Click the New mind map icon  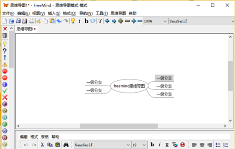[x=4, y=21]
